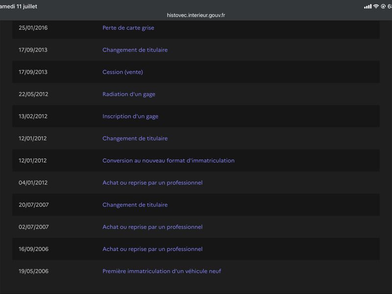
Task: Open 'Première immatriculation d'un véhicule neuf'
Action: click(x=162, y=271)
